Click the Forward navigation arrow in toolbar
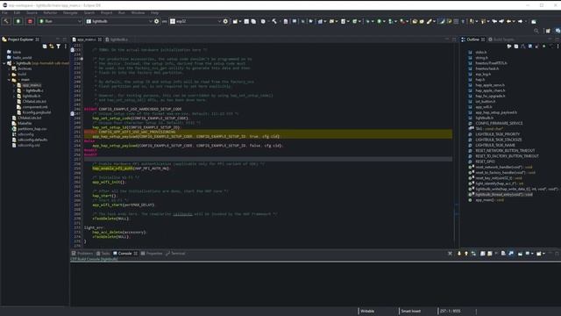561x316 pixels. (520, 21)
